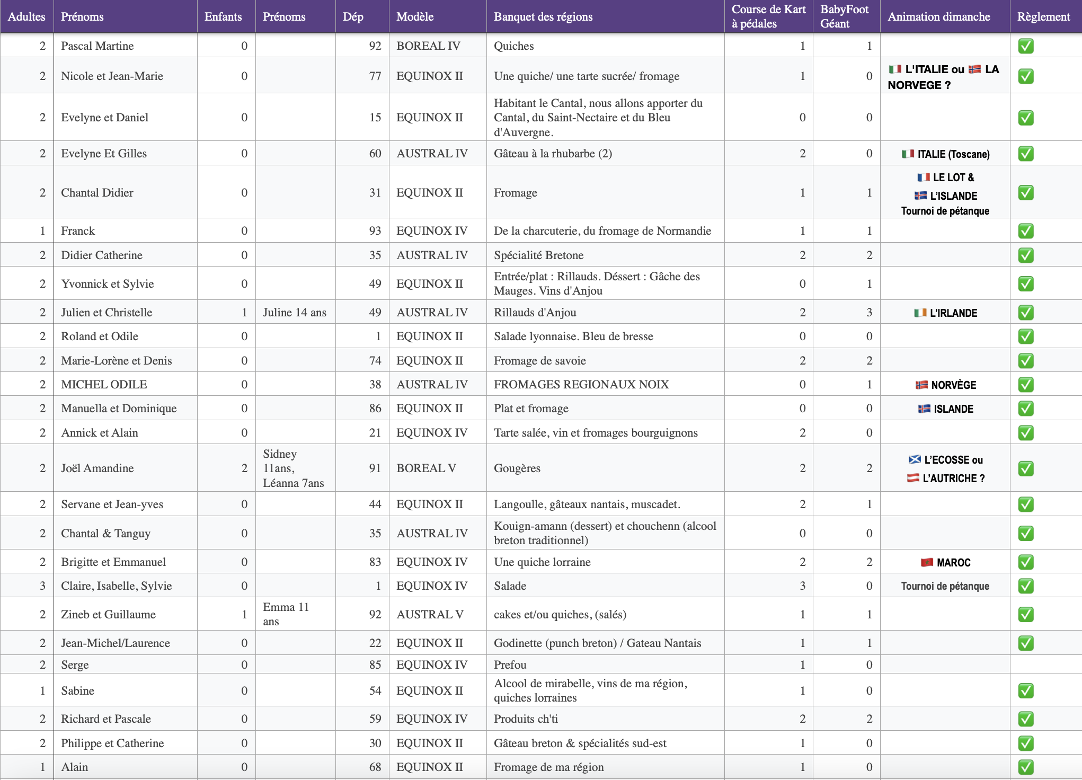Toggle the Règlement check in Sabine's row
This screenshot has width=1082, height=780.
point(1026,691)
